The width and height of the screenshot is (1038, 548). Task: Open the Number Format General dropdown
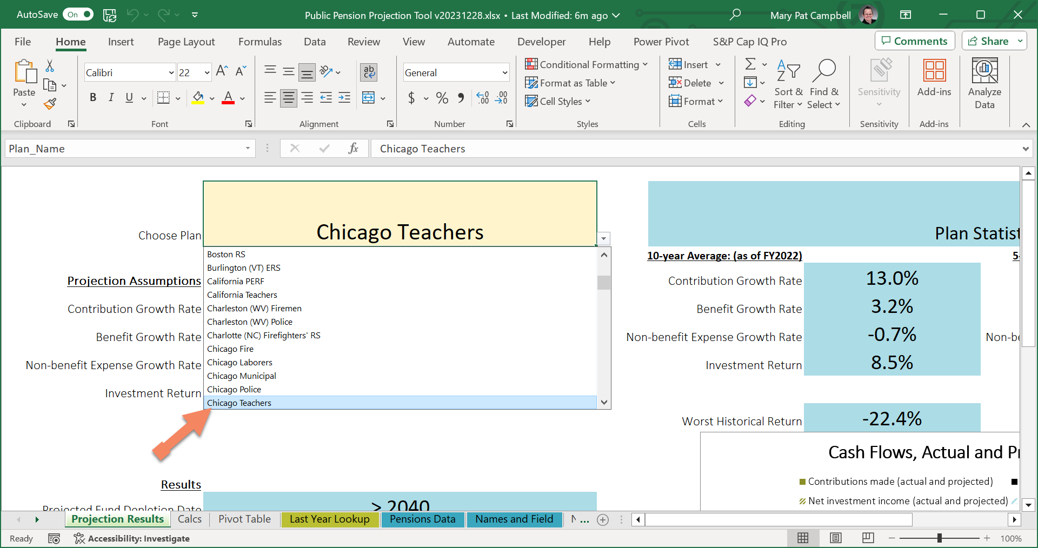[504, 72]
